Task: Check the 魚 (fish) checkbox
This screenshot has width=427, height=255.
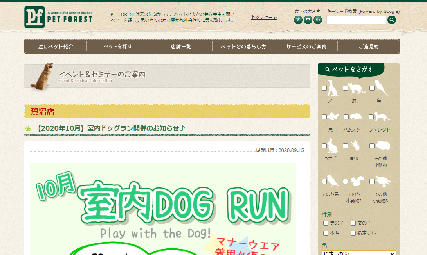Action: click(x=324, y=117)
